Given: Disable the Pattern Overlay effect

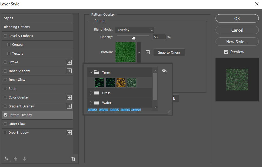Looking at the screenshot, I should tap(5, 115).
